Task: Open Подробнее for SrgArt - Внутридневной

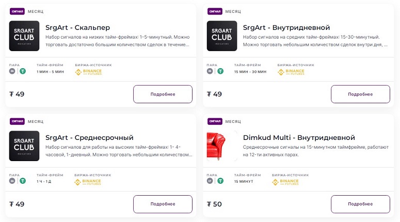Action: pos(360,94)
